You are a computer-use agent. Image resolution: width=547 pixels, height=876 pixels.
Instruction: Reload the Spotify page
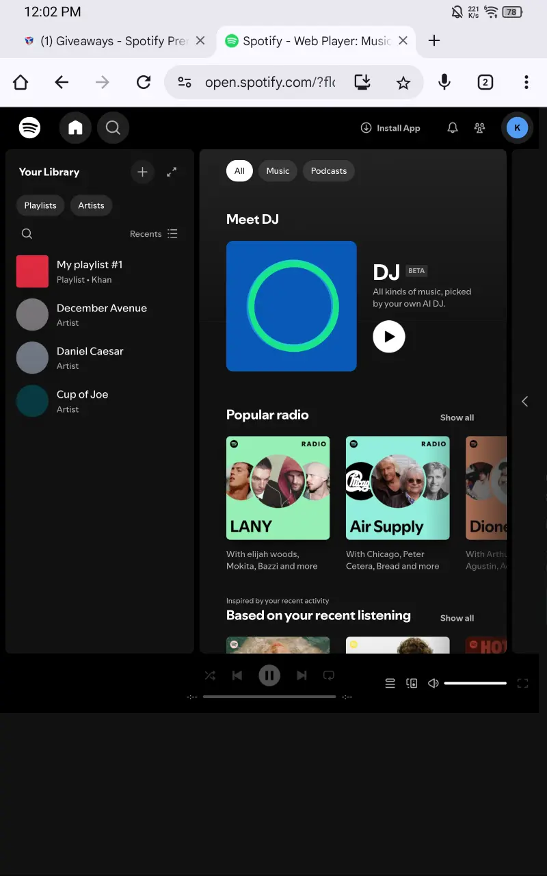(x=144, y=83)
